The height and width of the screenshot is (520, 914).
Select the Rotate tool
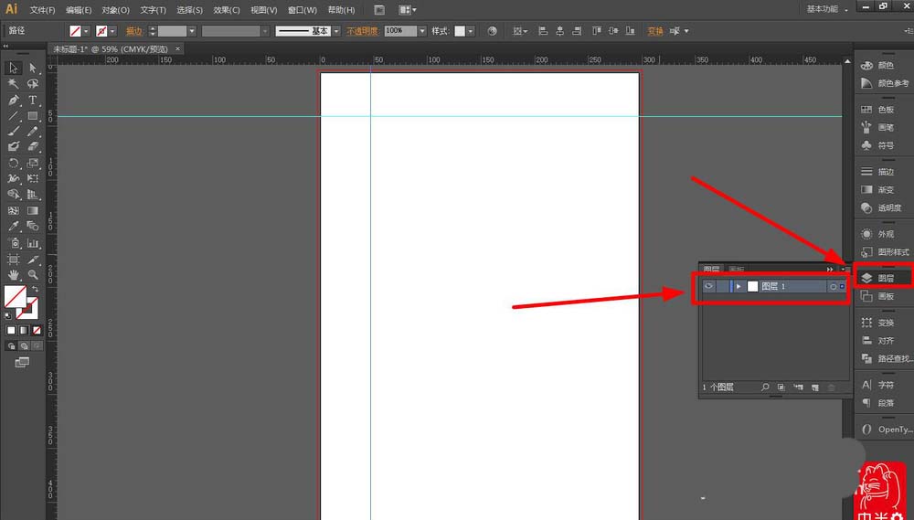(x=13, y=164)
